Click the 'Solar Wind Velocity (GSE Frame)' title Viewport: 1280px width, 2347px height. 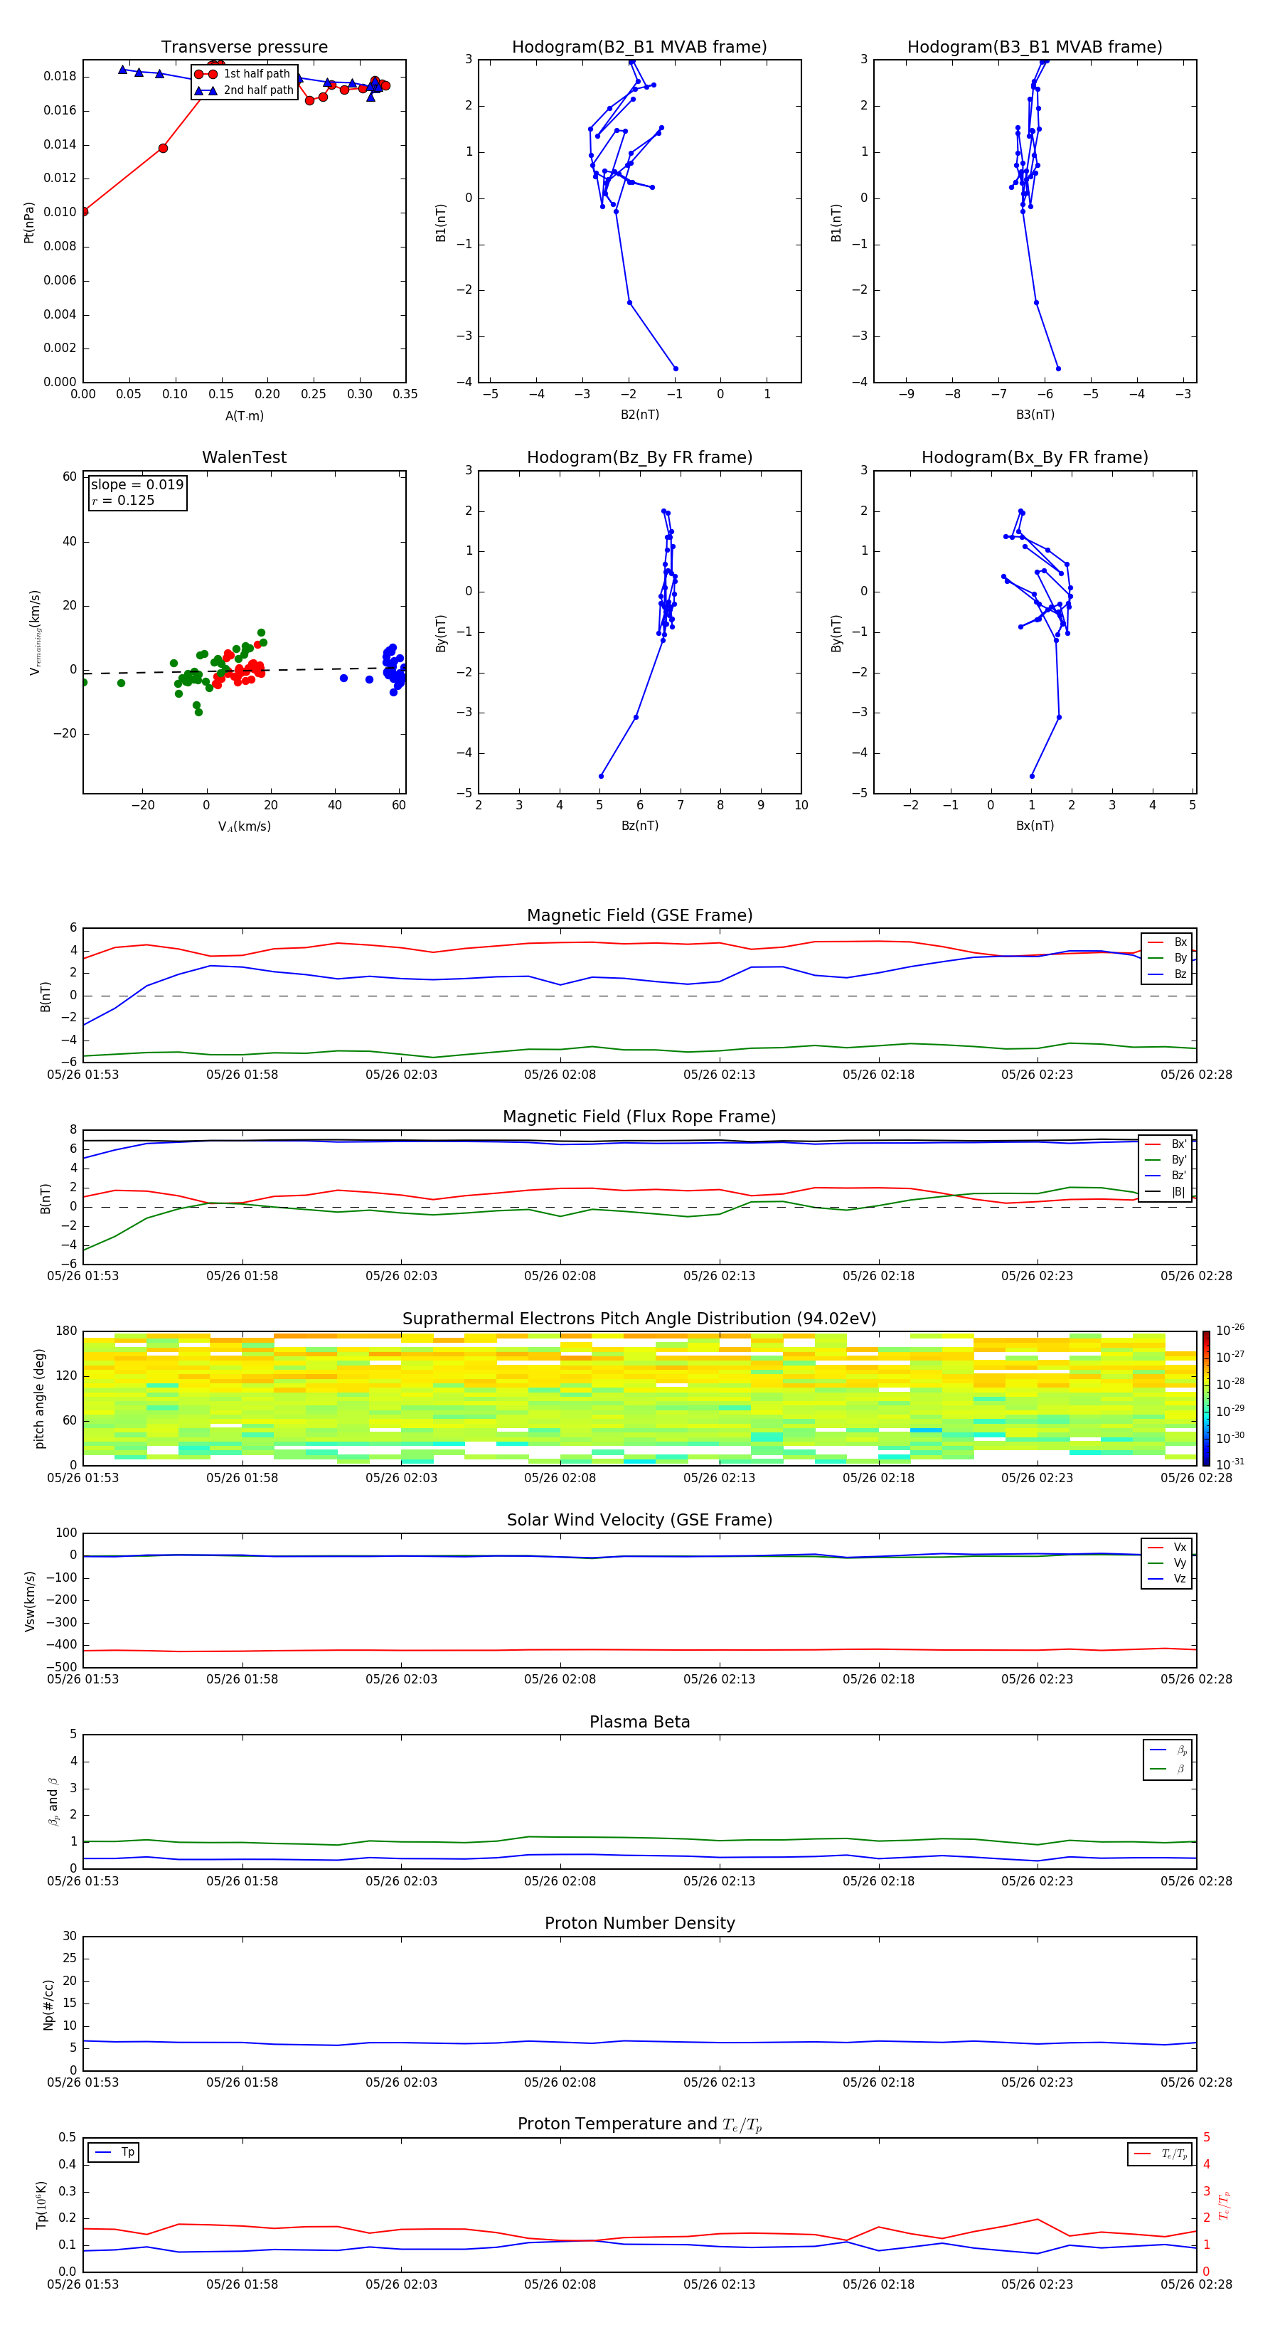pyautogui.click(x=639, y=1520)
